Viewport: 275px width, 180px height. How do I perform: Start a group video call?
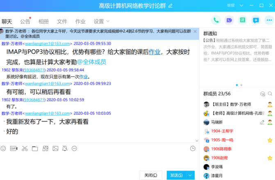[x=229, y=20]
